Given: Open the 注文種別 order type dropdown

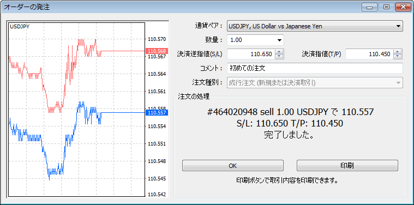Looking at the screenshot, I should 315,82.
